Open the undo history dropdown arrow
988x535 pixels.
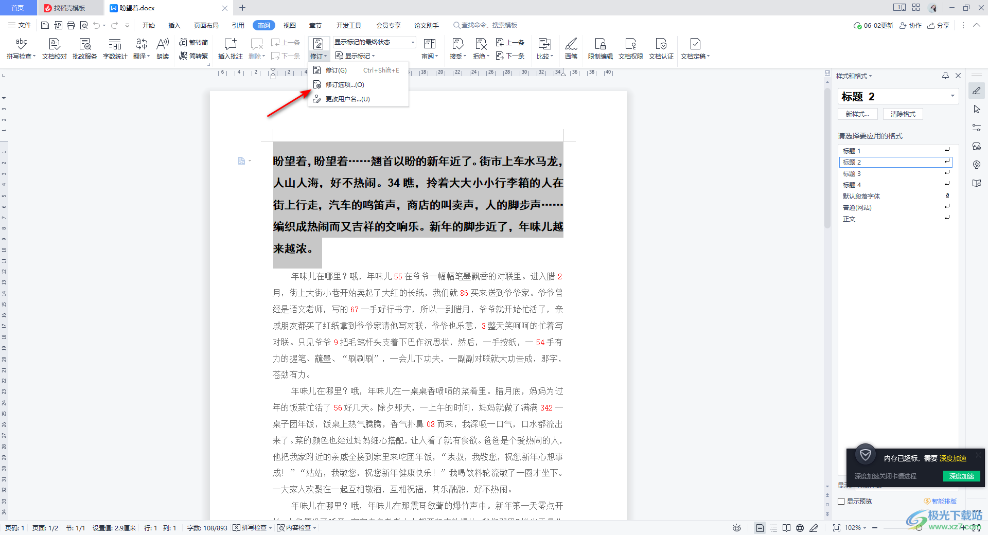coord(104,25)
